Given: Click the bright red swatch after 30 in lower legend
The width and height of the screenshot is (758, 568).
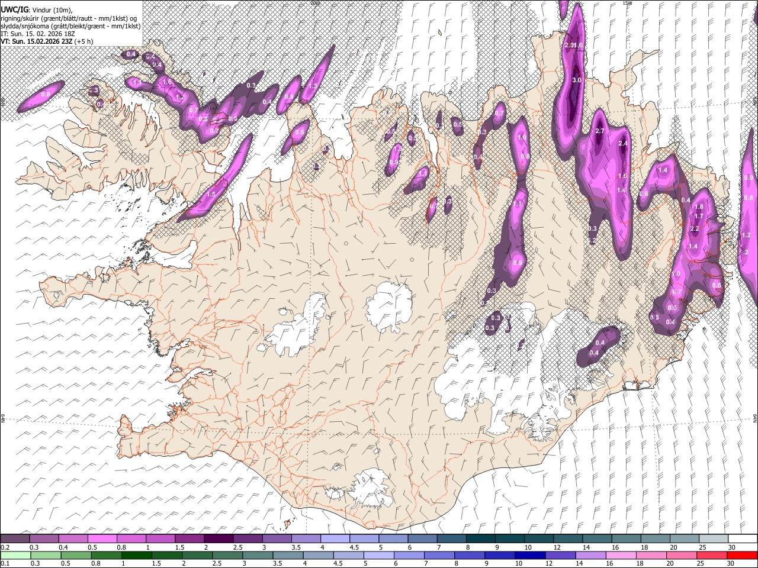Looking at the screenshot, I should click(x=741, y=555).
